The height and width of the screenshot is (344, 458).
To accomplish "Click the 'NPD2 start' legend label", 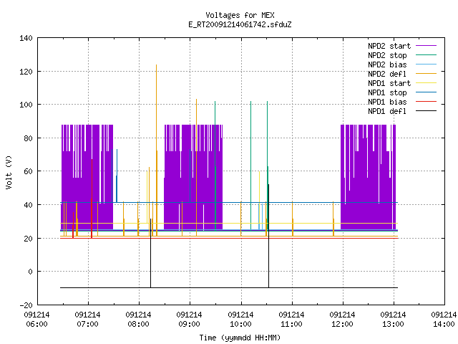I will pyautogui.click(x=389, y=46).
